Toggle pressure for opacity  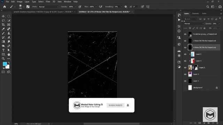tap(80, 7)
